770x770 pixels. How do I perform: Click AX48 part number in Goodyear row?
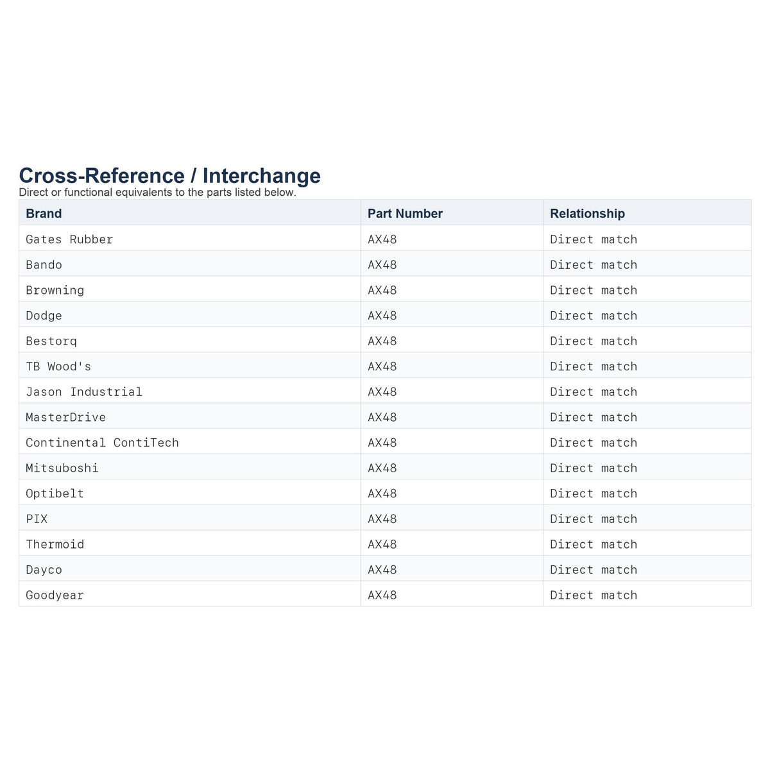pyautogui.click(x=382, y=595)
